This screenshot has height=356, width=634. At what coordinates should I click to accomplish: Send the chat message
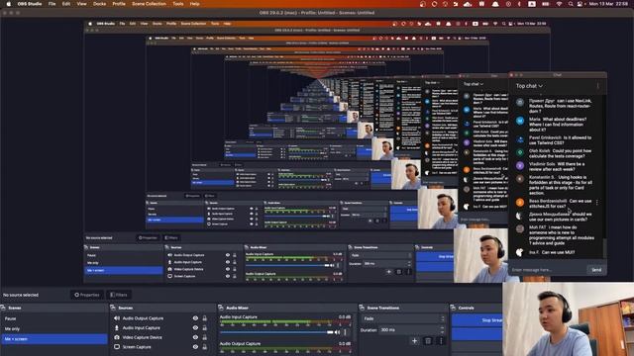pyautogui.click(x=596, y=270)
